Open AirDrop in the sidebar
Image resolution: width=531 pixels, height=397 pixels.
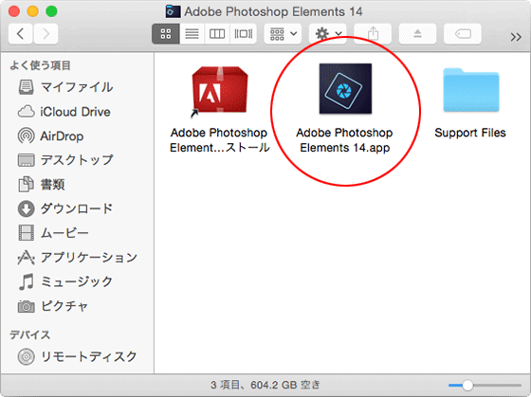click(77, 136)
